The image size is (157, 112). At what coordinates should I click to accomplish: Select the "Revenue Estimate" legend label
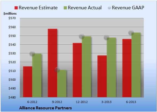click(38, 8)
